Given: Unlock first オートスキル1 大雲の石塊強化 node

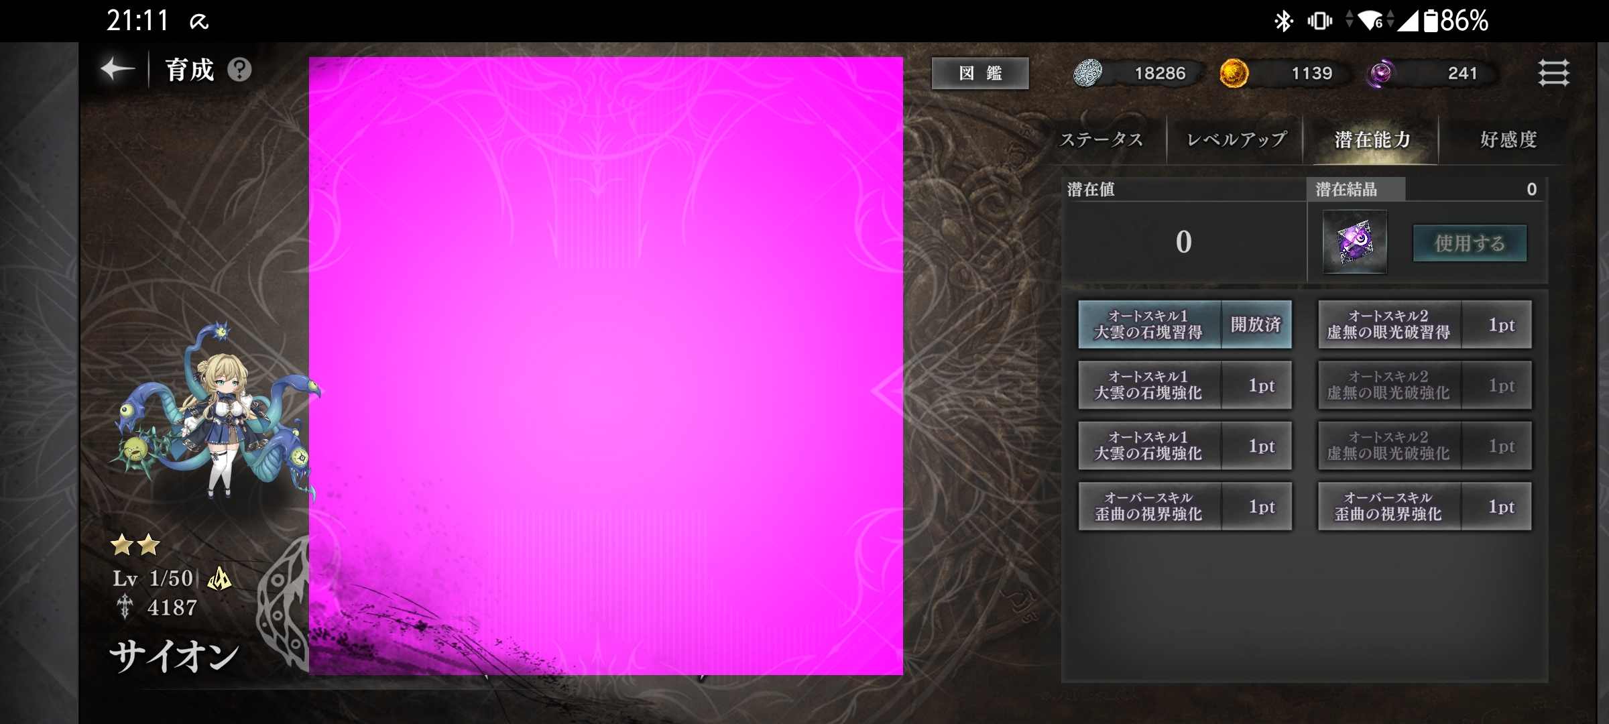Looking at the screenshot, I should coord(1185,385).
